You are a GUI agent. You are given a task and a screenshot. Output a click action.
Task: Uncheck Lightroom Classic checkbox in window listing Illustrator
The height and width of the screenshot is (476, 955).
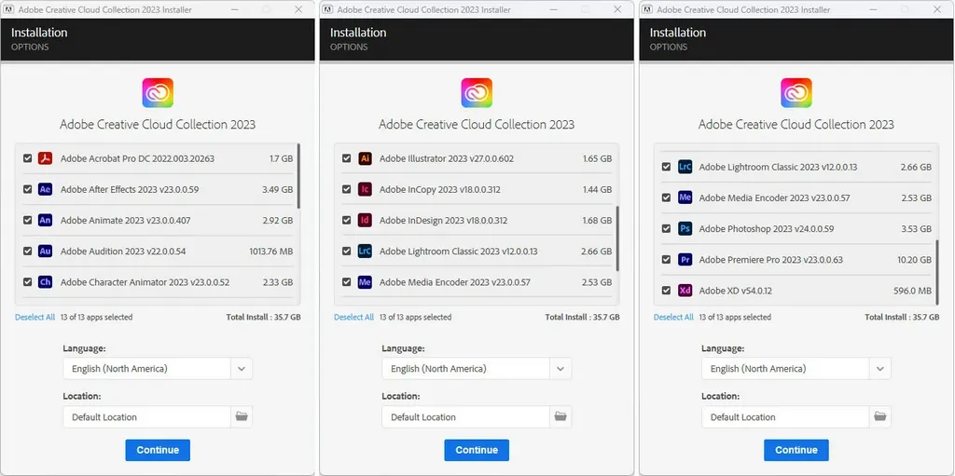pos(347,251)
